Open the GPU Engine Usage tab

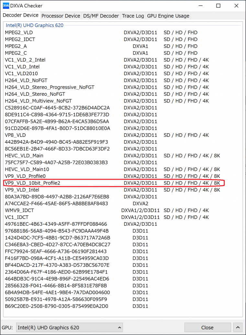click(168, 16)
